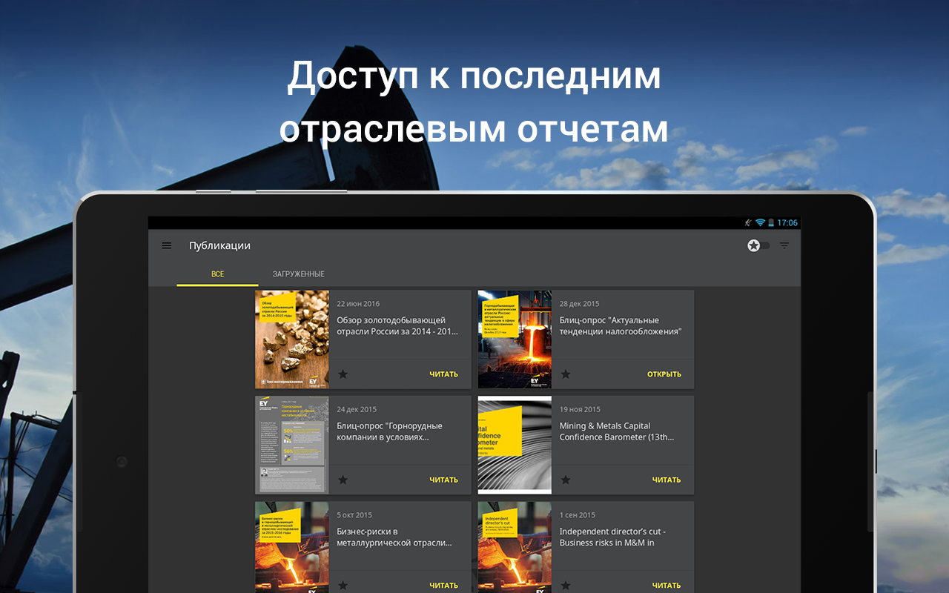Select the title Бизнес-риски в металлургической отрасли
This screenshot has width=949, height=593.
click(394, 537)
